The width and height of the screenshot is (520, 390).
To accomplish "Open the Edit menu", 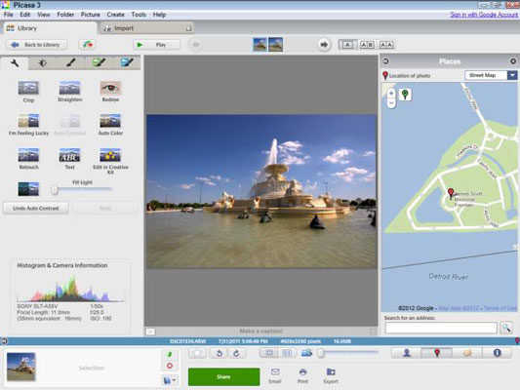I will (24, 15).
